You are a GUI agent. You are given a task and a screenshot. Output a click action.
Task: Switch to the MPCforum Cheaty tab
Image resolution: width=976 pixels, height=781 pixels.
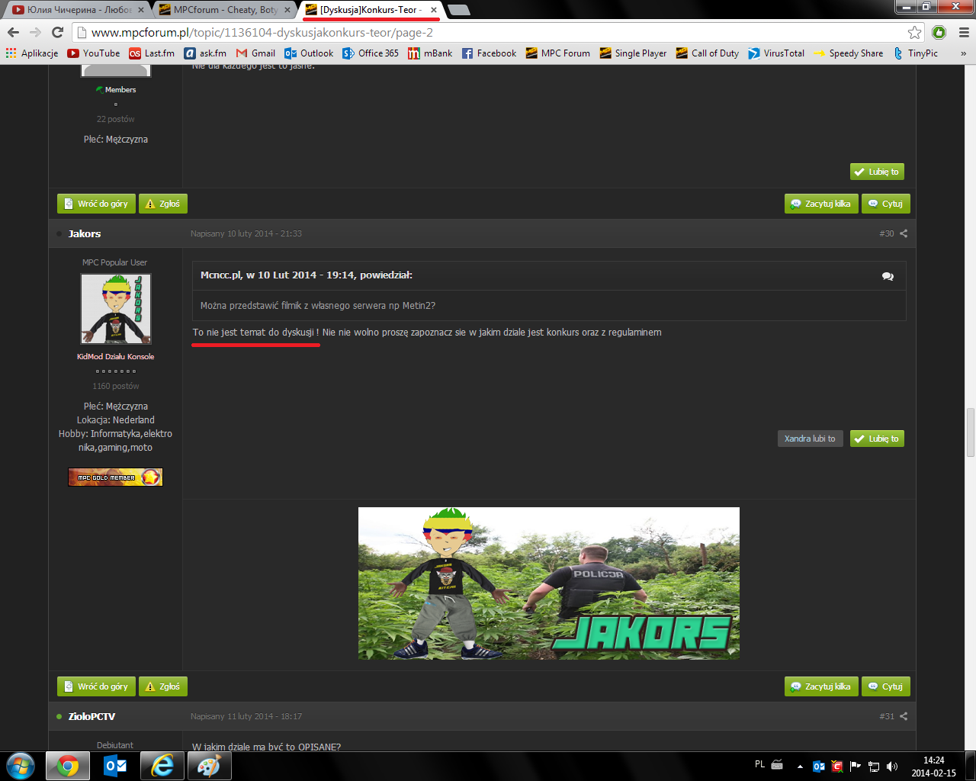click(x=224, y=10)
